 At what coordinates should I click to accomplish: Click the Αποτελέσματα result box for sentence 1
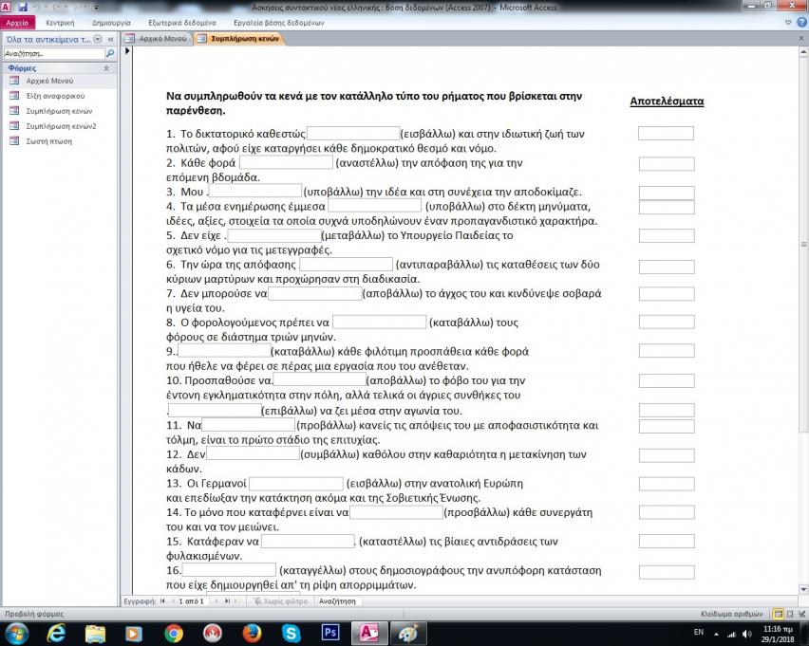coord(666,133)
